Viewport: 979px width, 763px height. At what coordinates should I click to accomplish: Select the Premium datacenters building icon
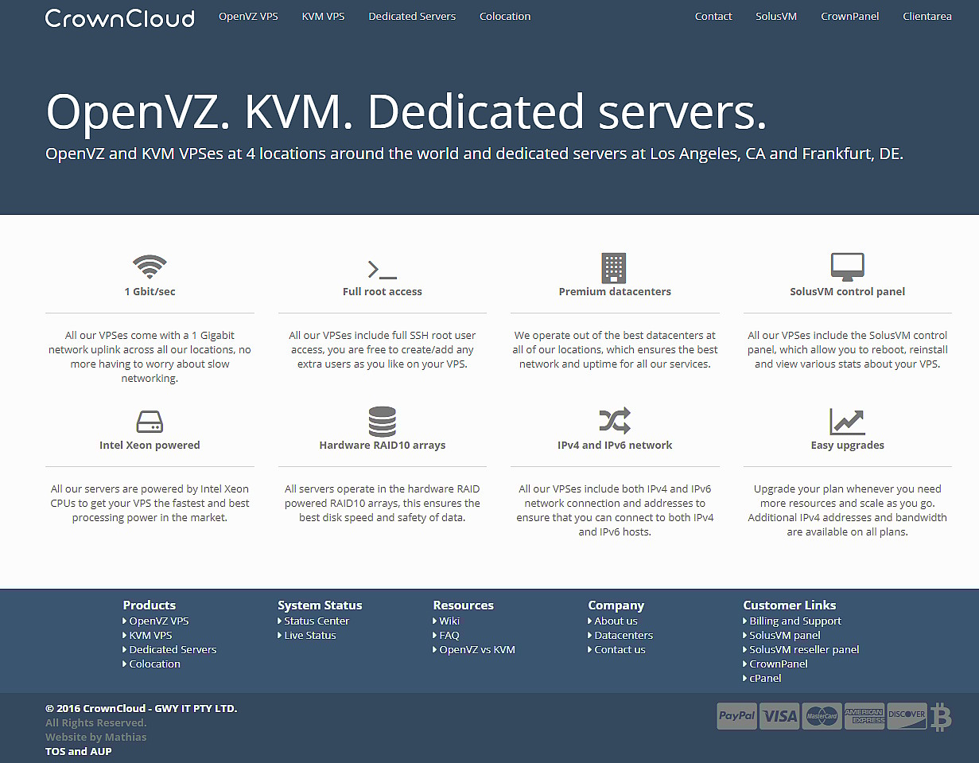pyautogui.click(x=614, y=267)
